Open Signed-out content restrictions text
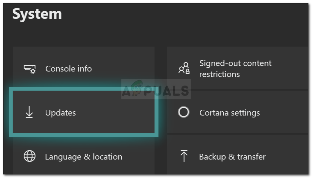The width and height of the screenshot is (312, 178). pos(235,69)
